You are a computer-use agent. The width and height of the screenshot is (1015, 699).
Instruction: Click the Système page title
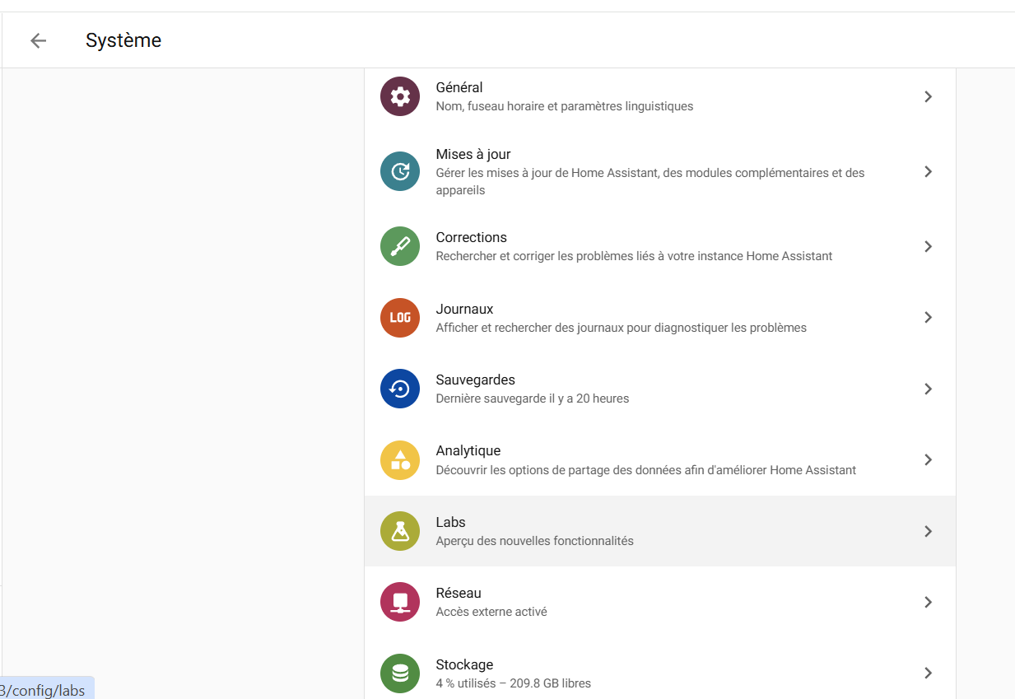[x=123, y=40]
